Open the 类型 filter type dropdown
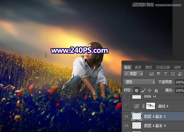This screenshot has height=132, width=184. (133, 74)
